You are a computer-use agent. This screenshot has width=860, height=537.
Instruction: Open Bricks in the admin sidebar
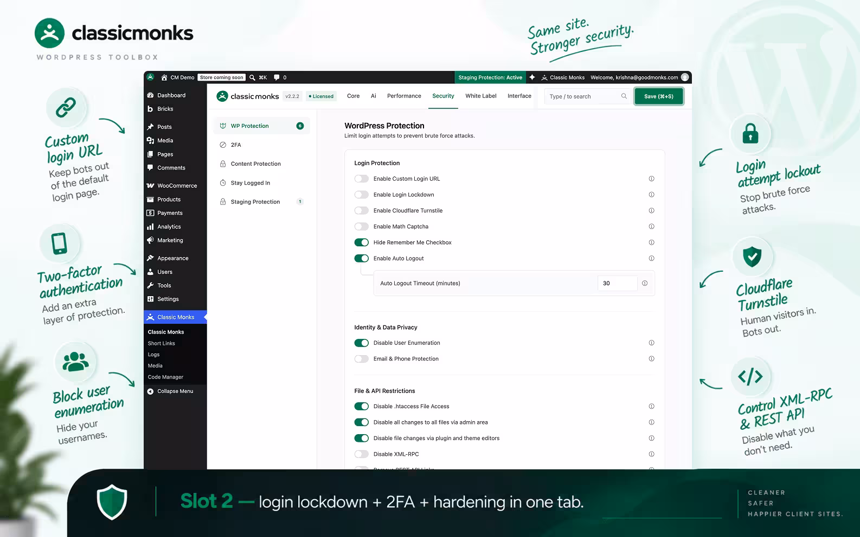165,109
